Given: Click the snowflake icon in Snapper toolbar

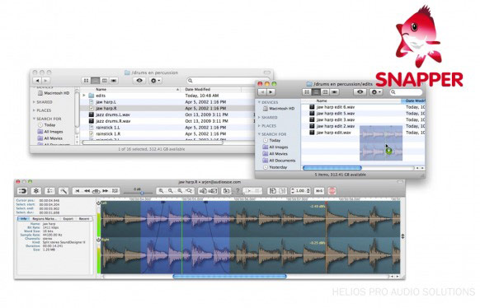Looking at the screenshot, I should pos(35,191).
